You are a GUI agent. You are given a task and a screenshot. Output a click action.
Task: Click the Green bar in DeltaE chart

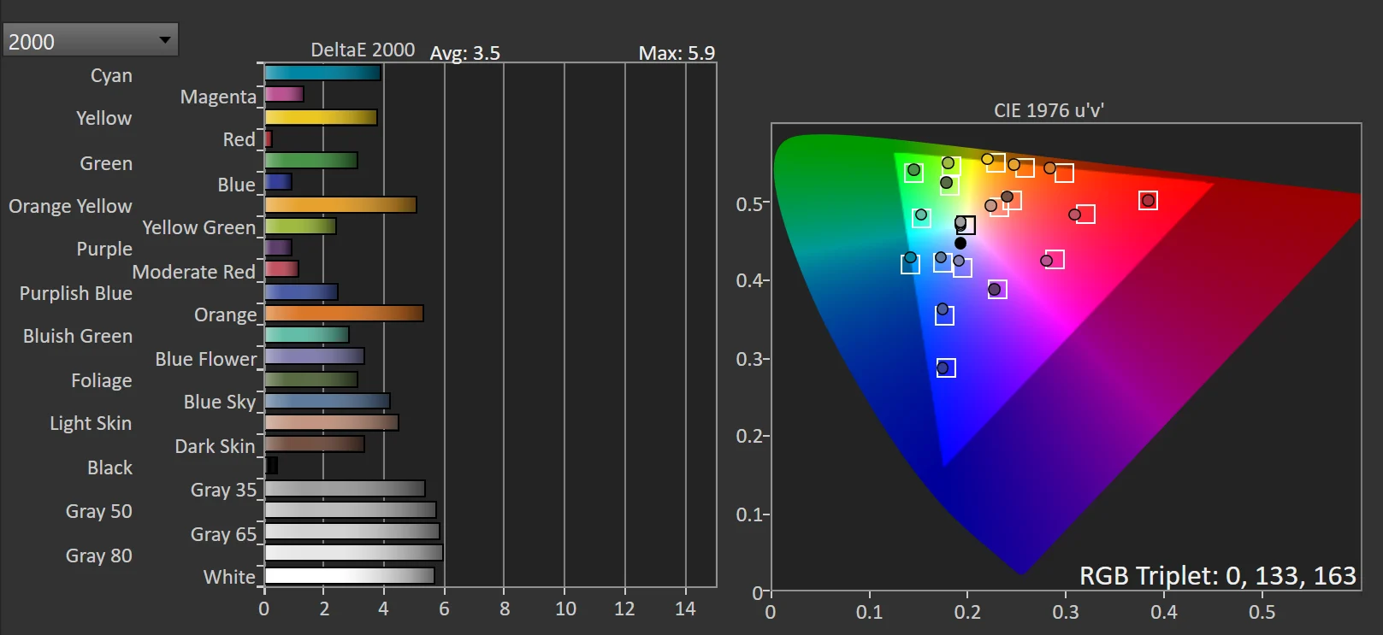pyautogui.click(x=311, y=161)
